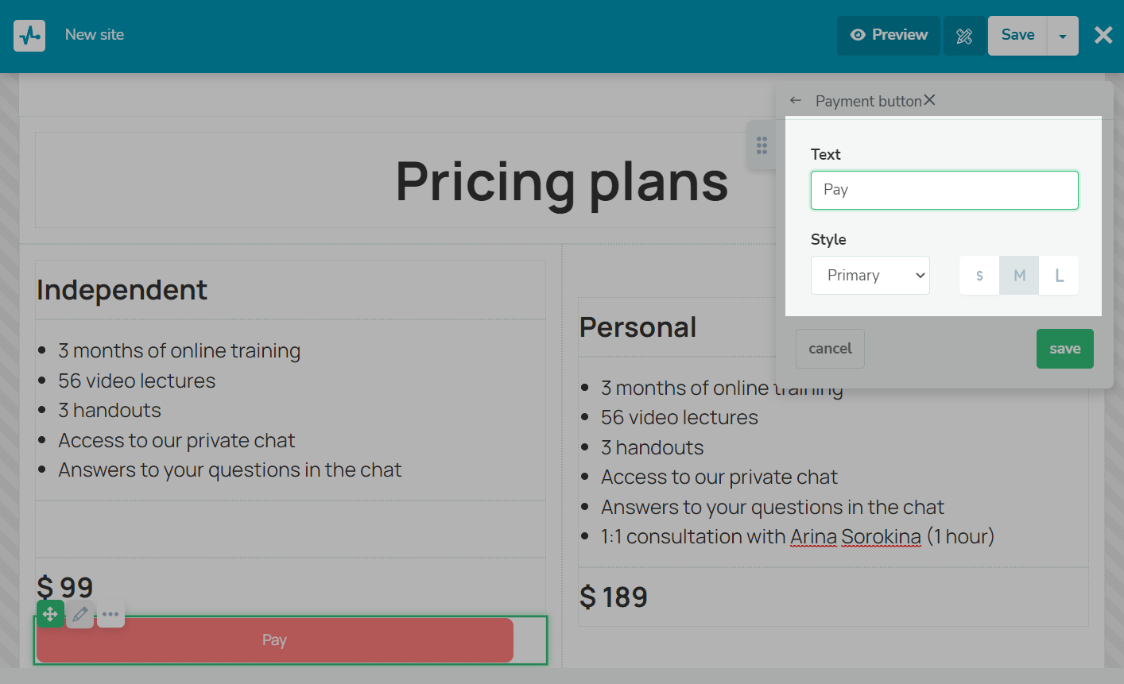Click the pulse logo icon in header
1124x684 pixels.
coord(29,36)
